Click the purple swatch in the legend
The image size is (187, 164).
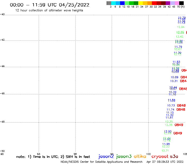168,3
